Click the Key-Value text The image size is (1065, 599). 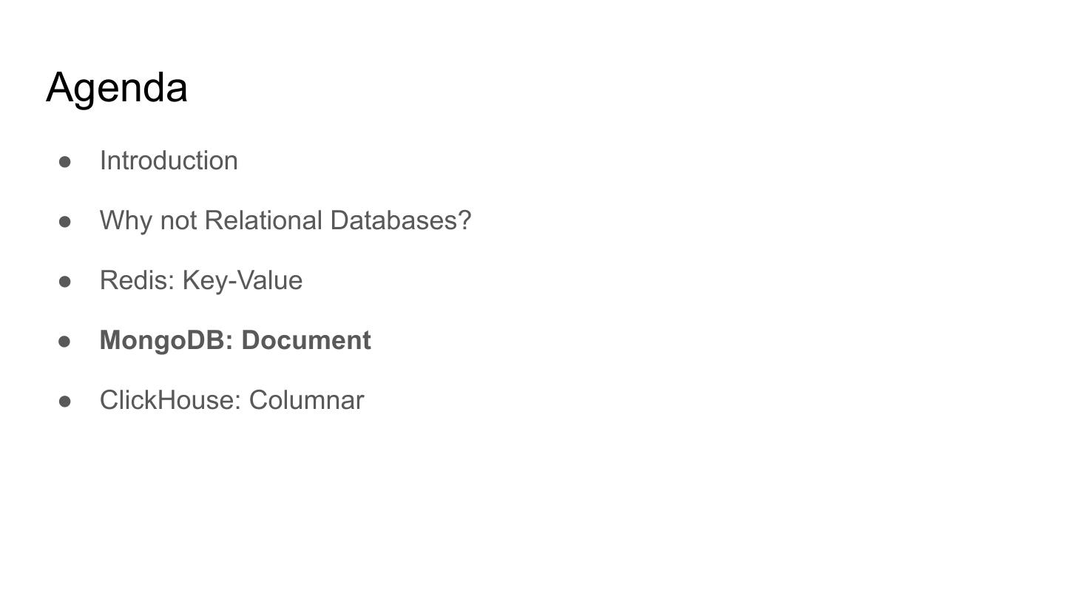pyautogui.click(x=243, y=280)
